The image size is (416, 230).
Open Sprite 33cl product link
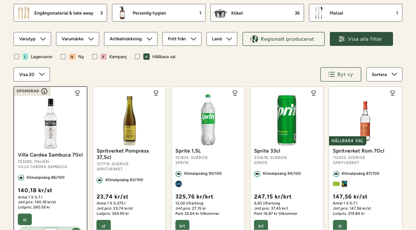(267, 151)
